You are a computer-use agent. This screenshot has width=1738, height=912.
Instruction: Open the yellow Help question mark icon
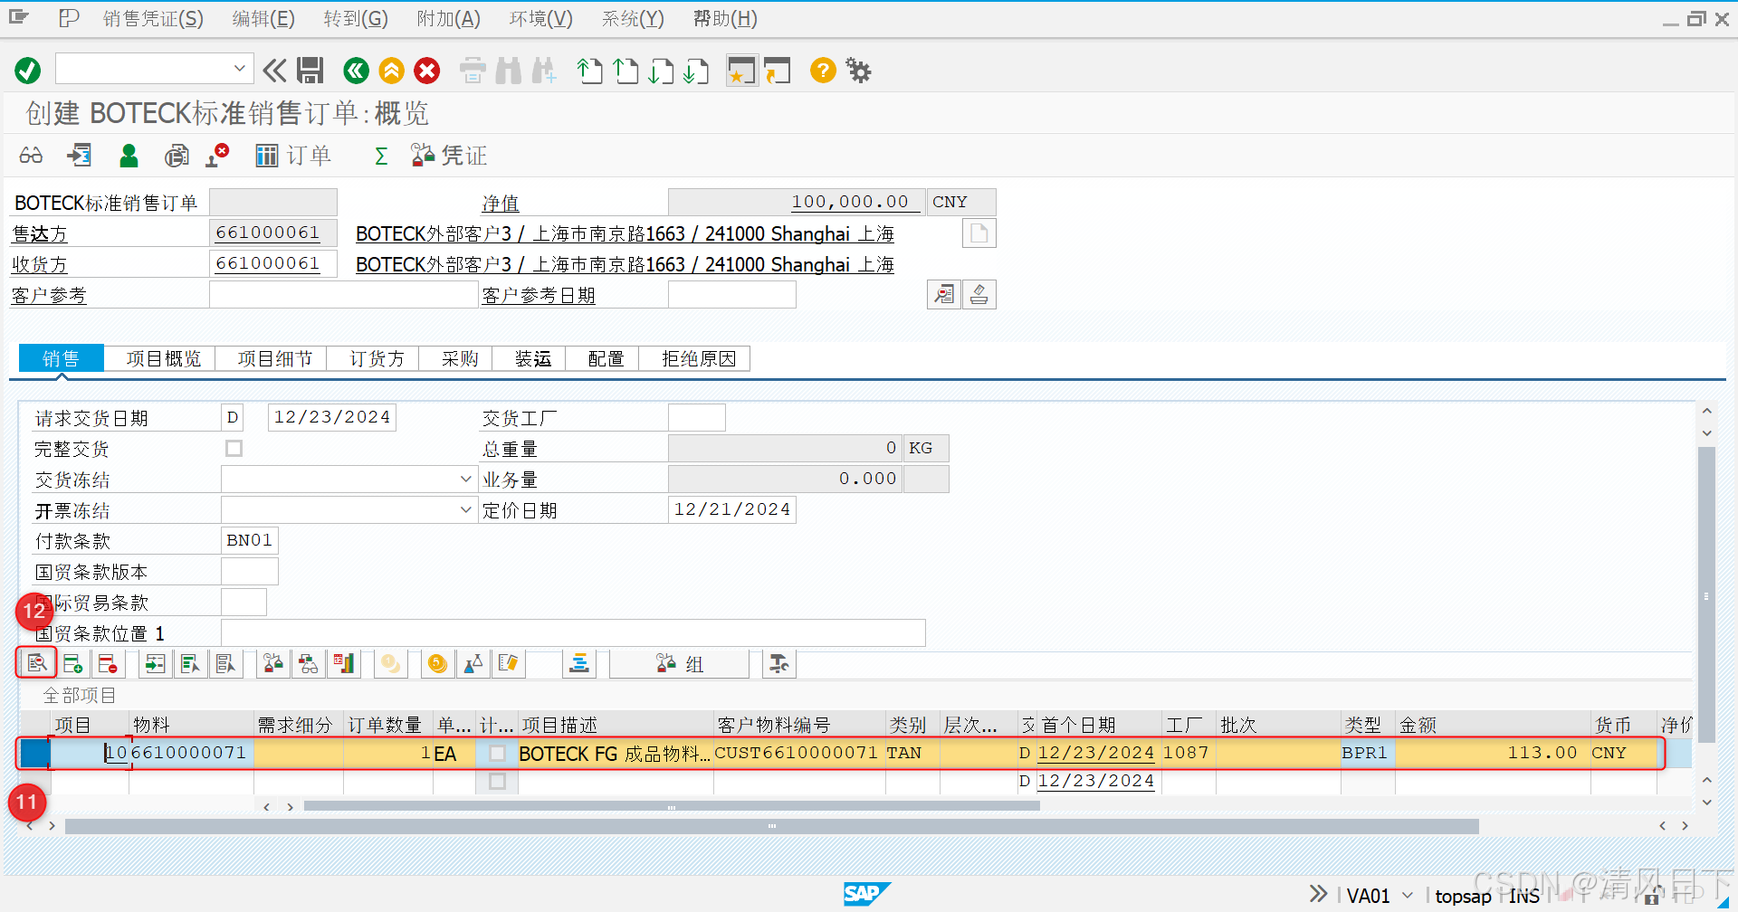823,70
